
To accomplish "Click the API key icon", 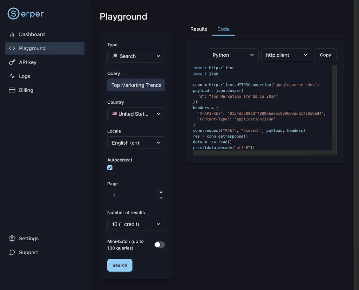I will (12, 62).
